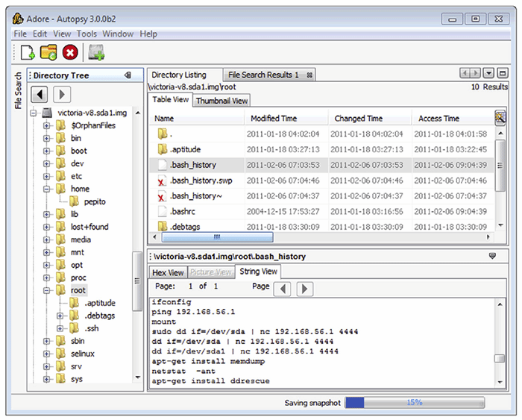This screenshot has height=420, width=522.
Task: Open the Tools menu
Action: tap(87, 34)
